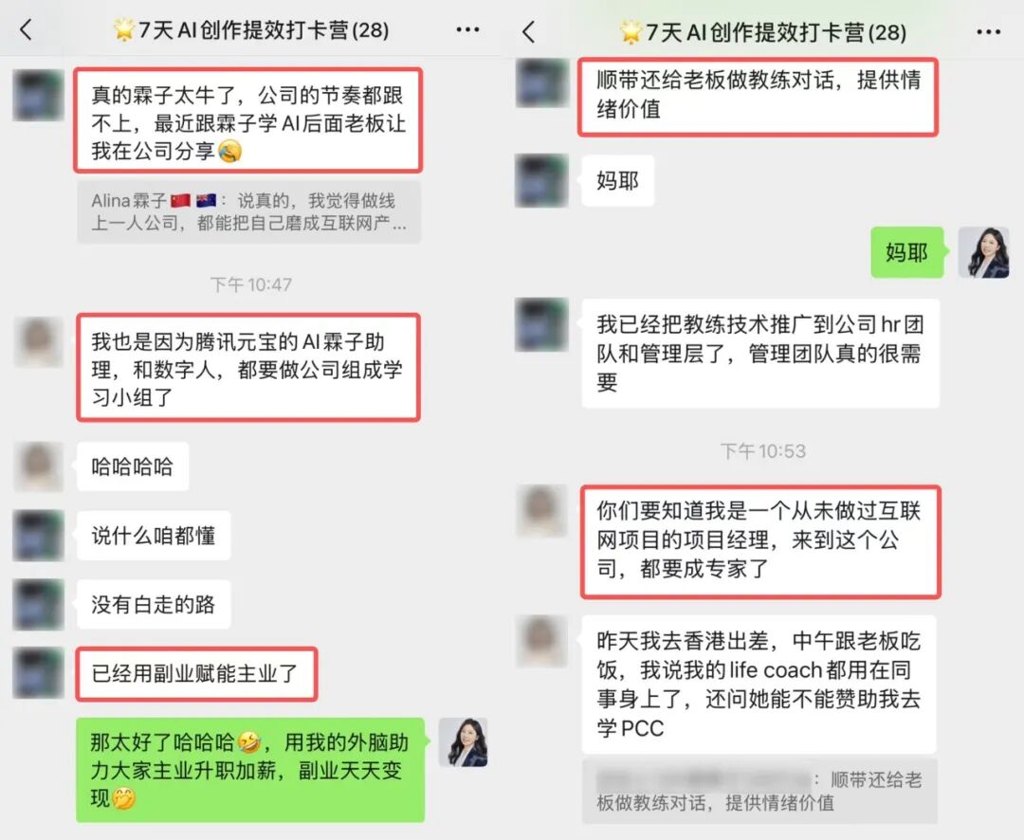This screenshot has width=1024, height=840.
Task: Tap message 真的霖子太牛了 at top left
Action: (248, 120)
